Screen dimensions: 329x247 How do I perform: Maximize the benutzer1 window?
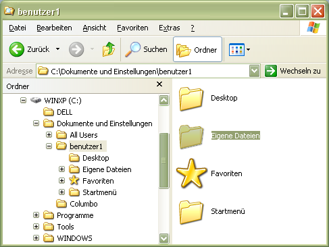[302, 11]
